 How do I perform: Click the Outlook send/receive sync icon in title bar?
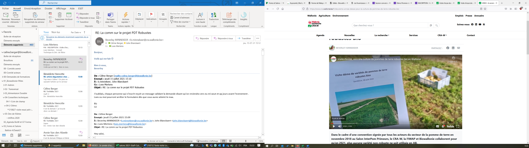click(x=4, y=3)
